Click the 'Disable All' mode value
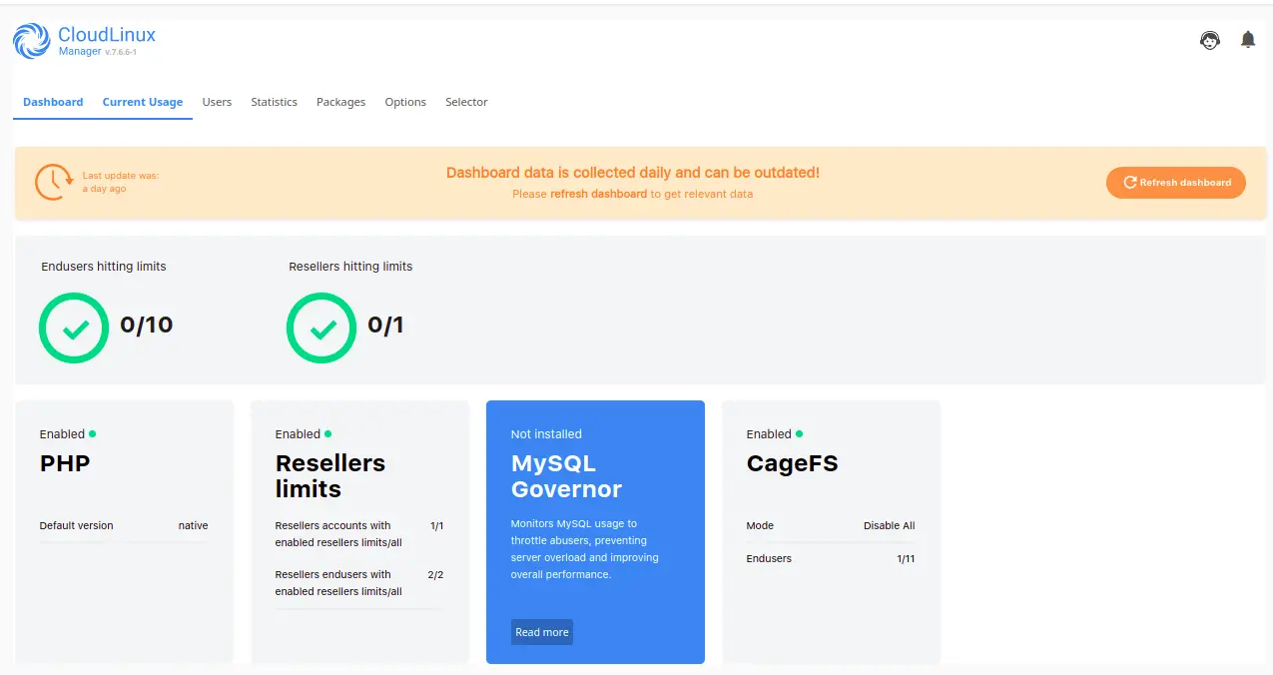Viewport: 1273px width, 675px height. pyautogui.click(x=890, y=525)
